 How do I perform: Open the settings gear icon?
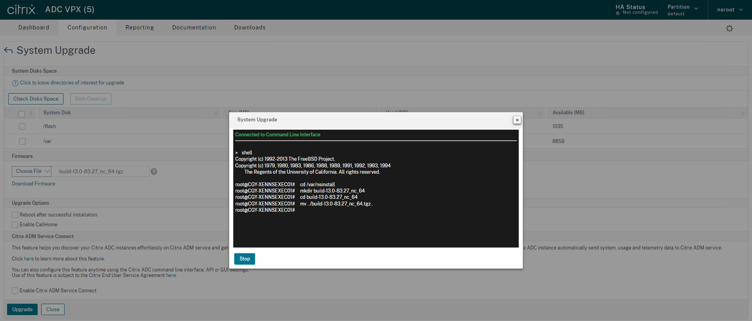pos(729,28)
